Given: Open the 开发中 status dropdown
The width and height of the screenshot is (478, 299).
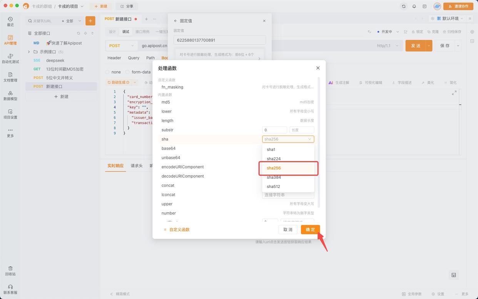Looking at the screenshot, I should pyautogui.click(x=388, y=32).
